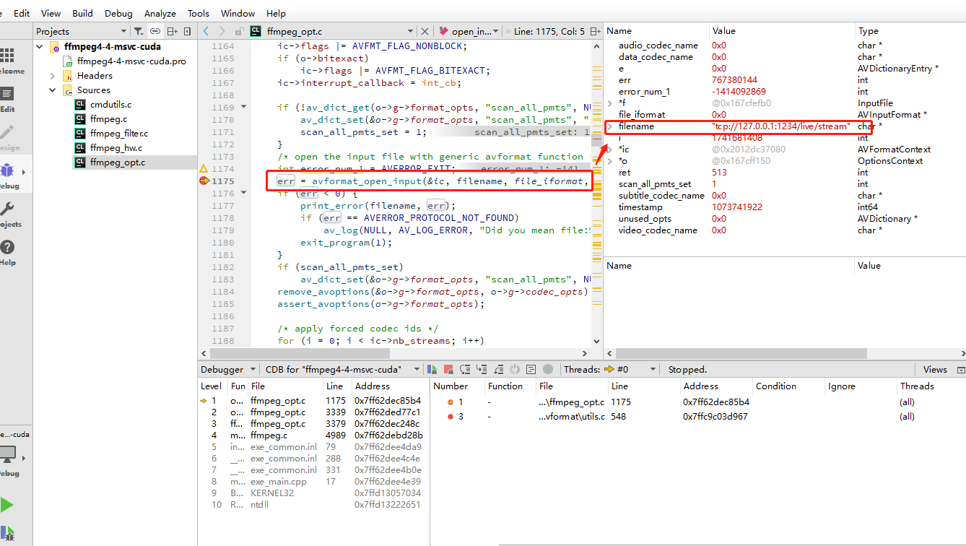Open the Debug menu
Viewport: 966px width, 546px height.
[118, 13]
